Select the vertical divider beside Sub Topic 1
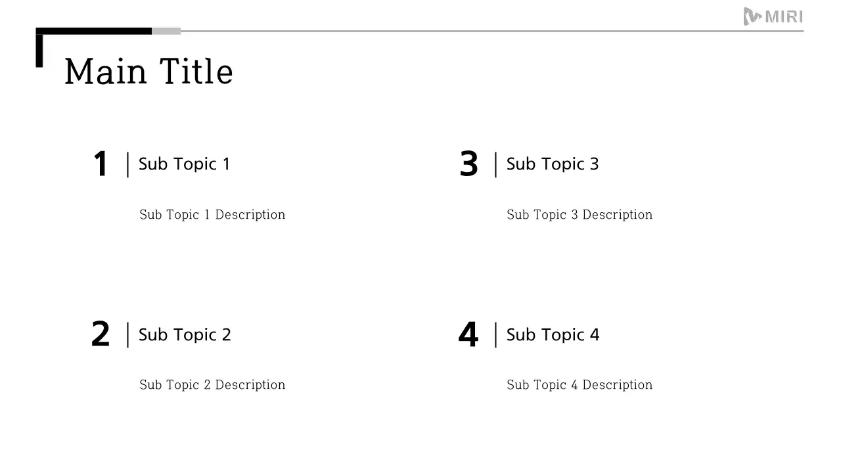 (x=127, y=164)
